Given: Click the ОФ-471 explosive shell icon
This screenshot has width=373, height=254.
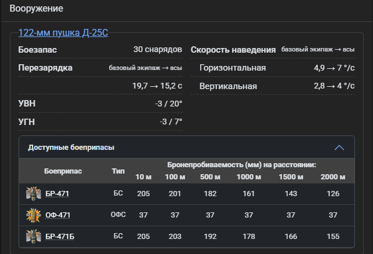Looking at the screenshot, I should click(34, 215).
